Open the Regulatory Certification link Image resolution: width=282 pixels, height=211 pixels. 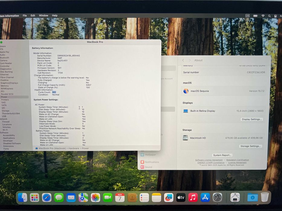[x=237, y=160]
